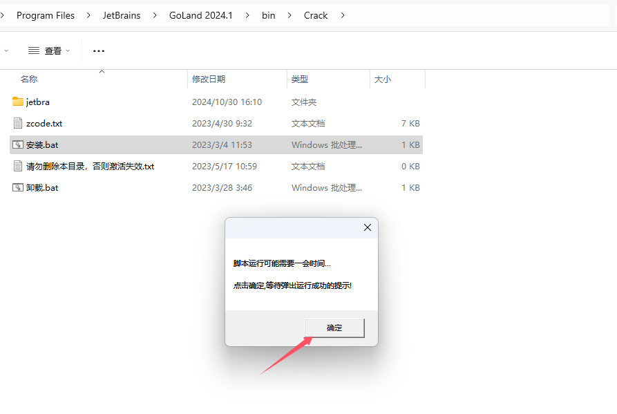Viewport: 617px width, 414px height.
Task: Click the date 2023/3/4 11:53
Action: pyautogui.click(x=222, y=145)
